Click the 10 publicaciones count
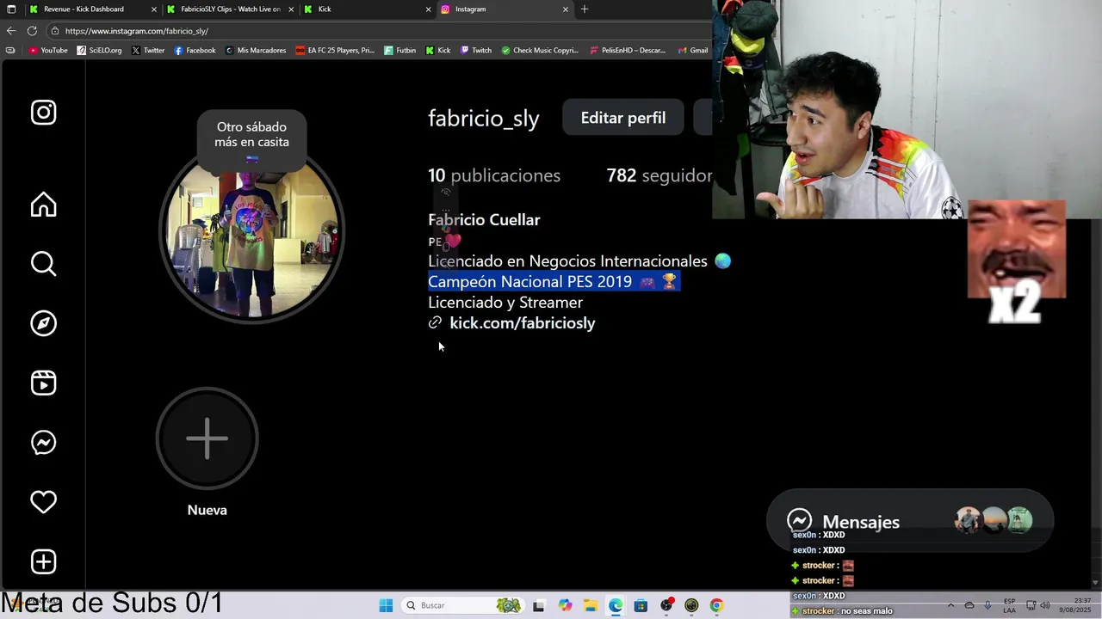The width and height of the screenshot is (1102, 619). pyautogui.click(x=494, y=175)
